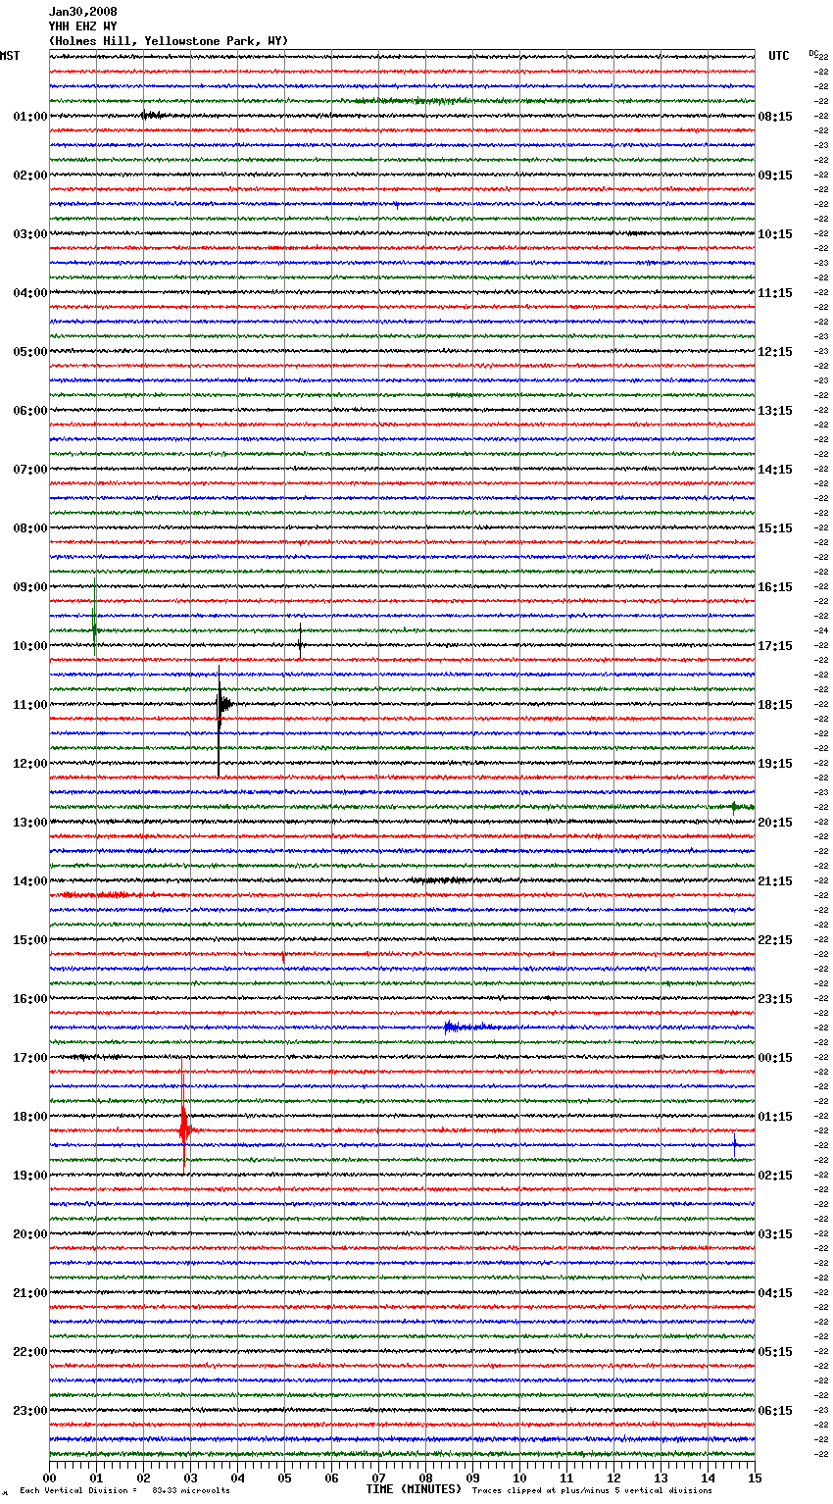Click the 21:00 MST time label
The height and width of the screenshot is (1504, 833).
30,1293
